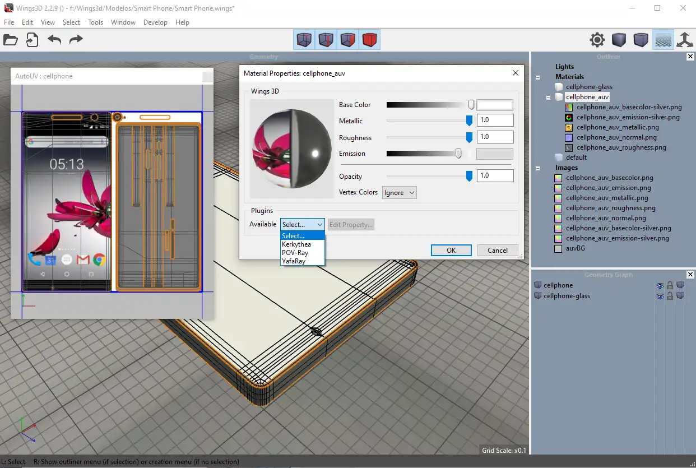Click the Redo arrow icon
The image size is (696, 468).
[x=76, y=40]
